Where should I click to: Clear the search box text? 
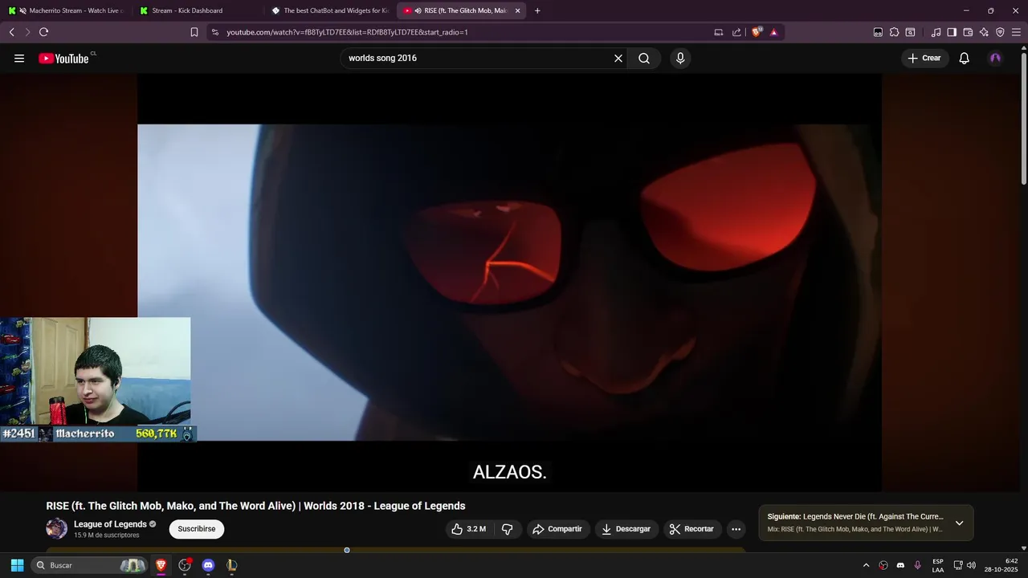[x=618, y=58]
